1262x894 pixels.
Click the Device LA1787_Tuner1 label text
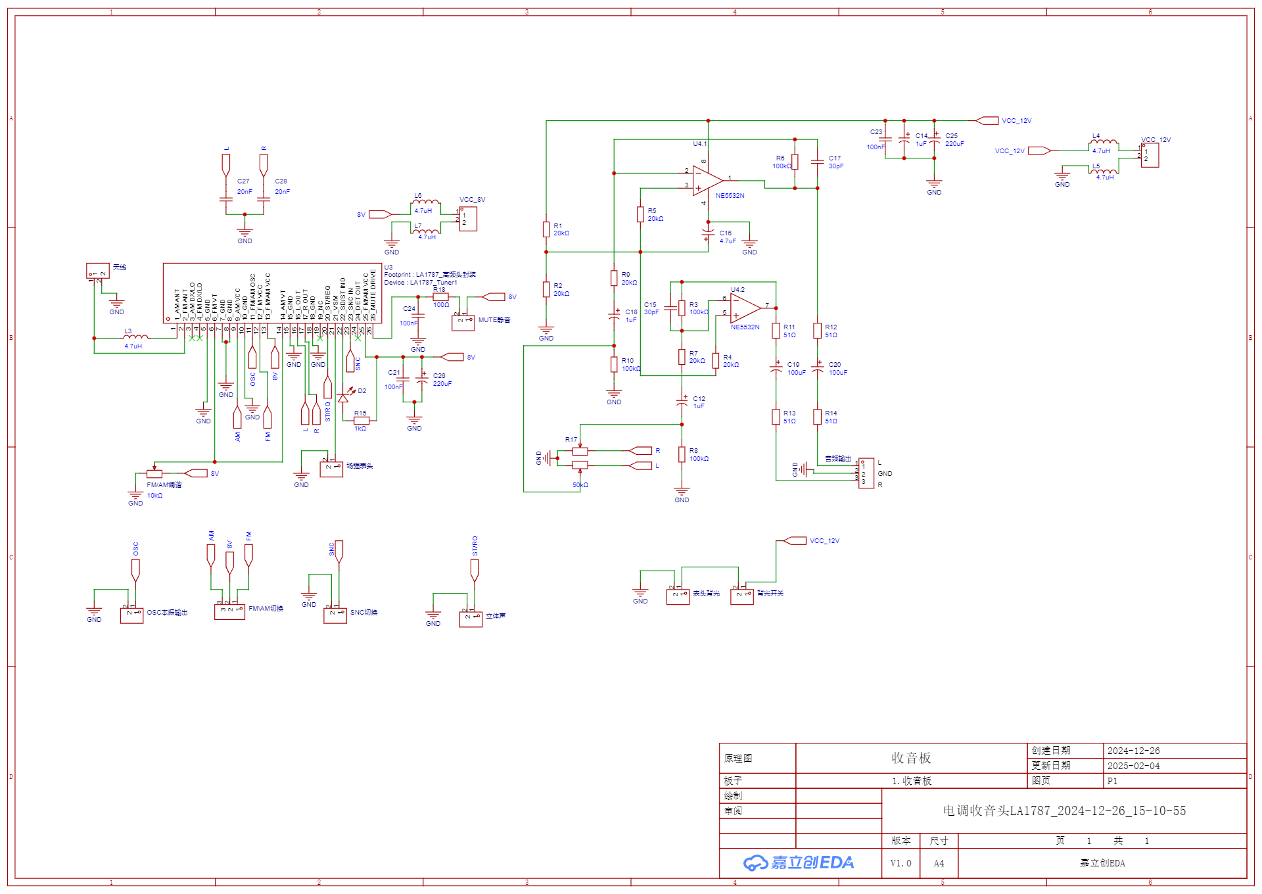click(x=421, y=283)
